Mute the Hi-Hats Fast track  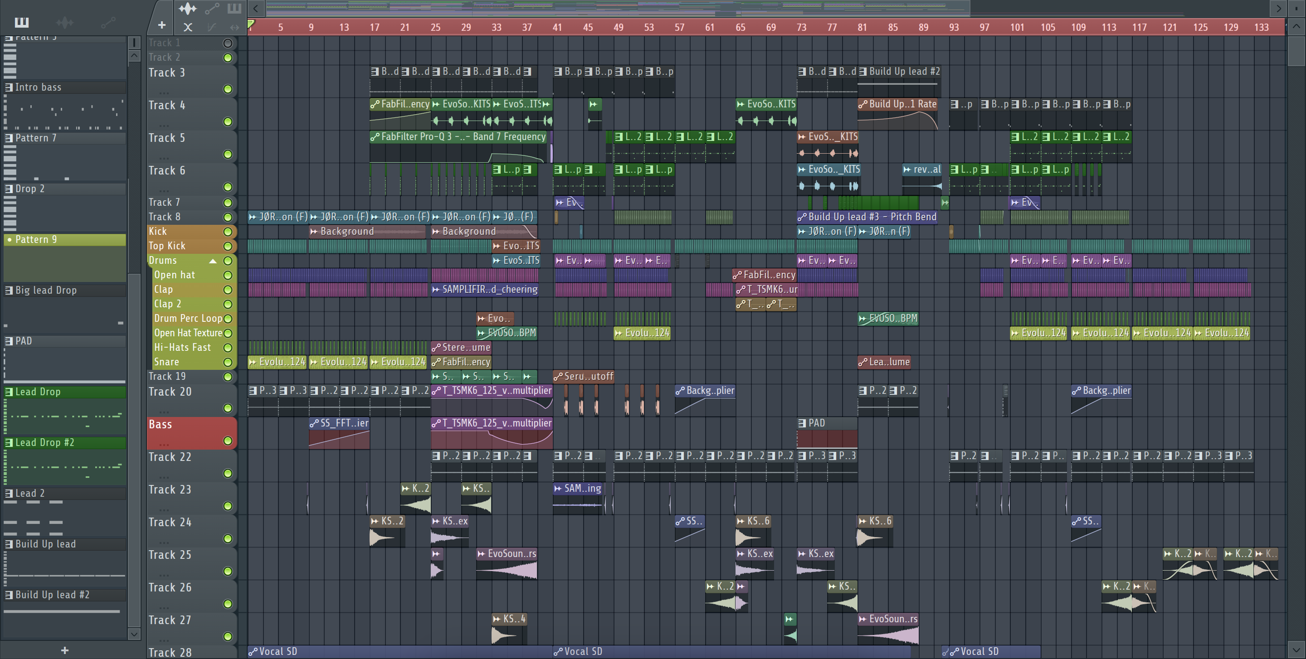click(228, 348)
